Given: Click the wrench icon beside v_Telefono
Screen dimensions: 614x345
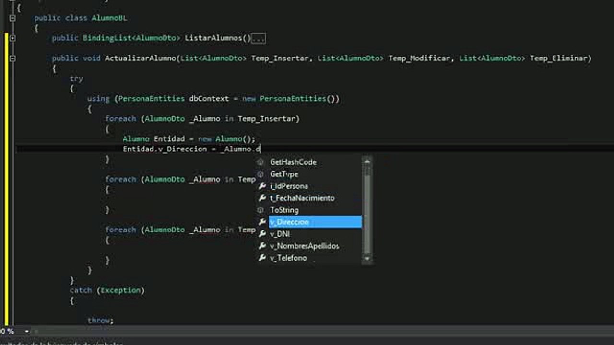Looking at the screenshot, I should click(262, 258).
